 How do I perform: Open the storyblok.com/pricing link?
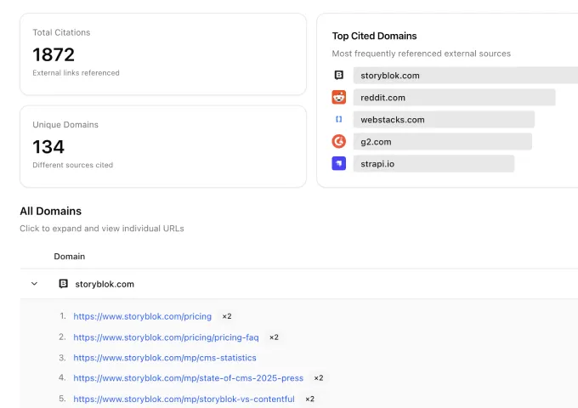pos(142,316)
